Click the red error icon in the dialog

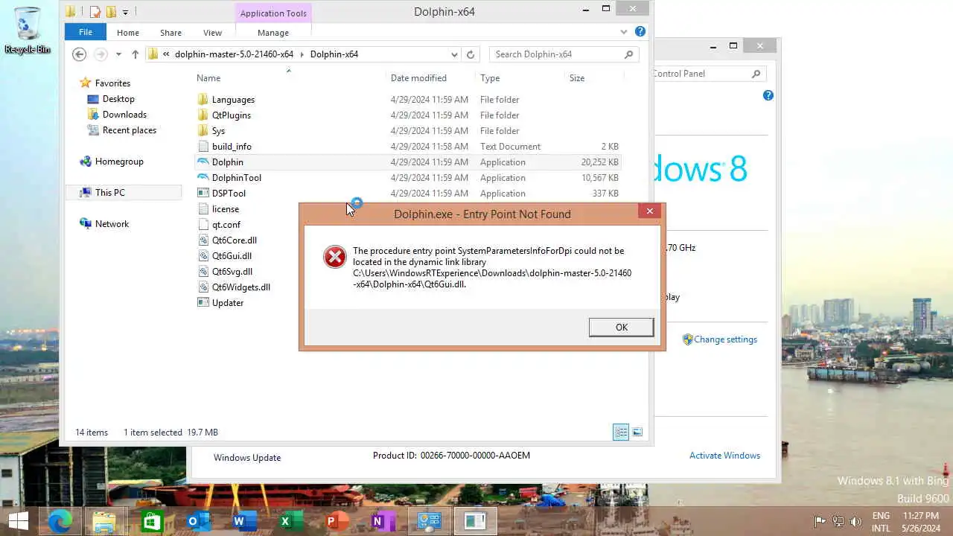[x=335, y=258]
